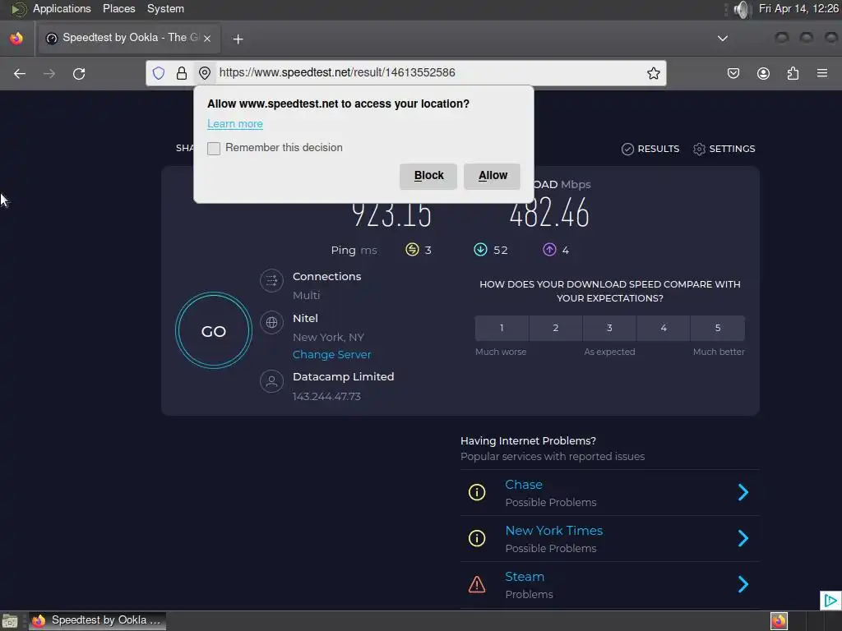This screenshot has width=842, height=631.
Task: Click the upload result 482.46
Action: 548,213
